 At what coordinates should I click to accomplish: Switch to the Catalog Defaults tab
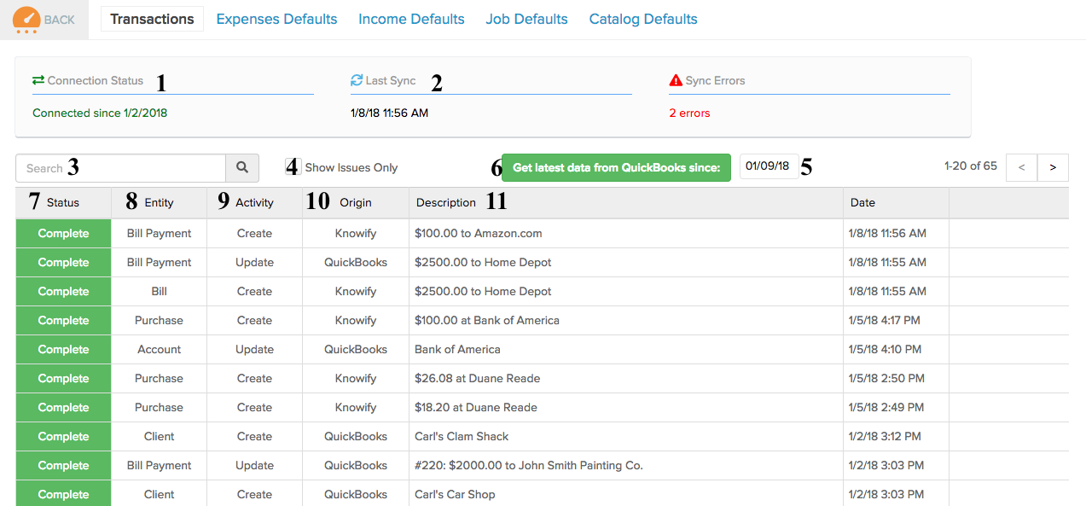(x=642, y=18)
